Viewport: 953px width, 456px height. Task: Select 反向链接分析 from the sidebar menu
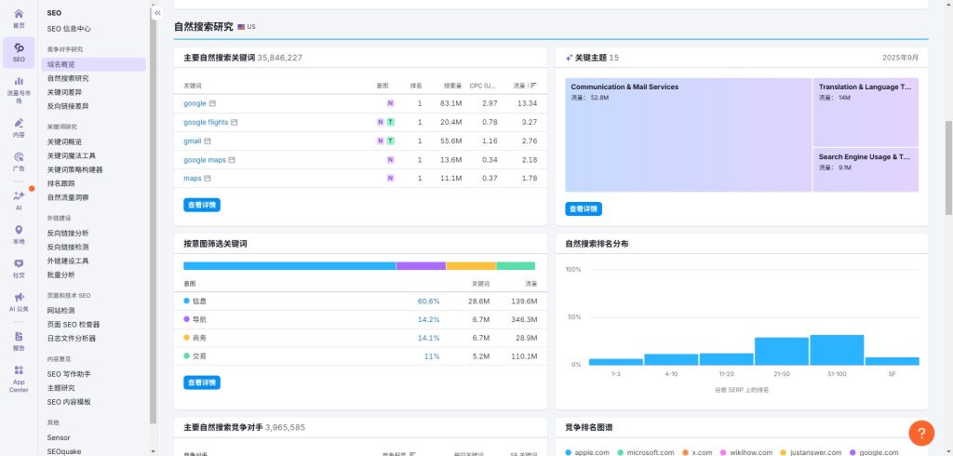pyautogui.click(x=68, y=233)
